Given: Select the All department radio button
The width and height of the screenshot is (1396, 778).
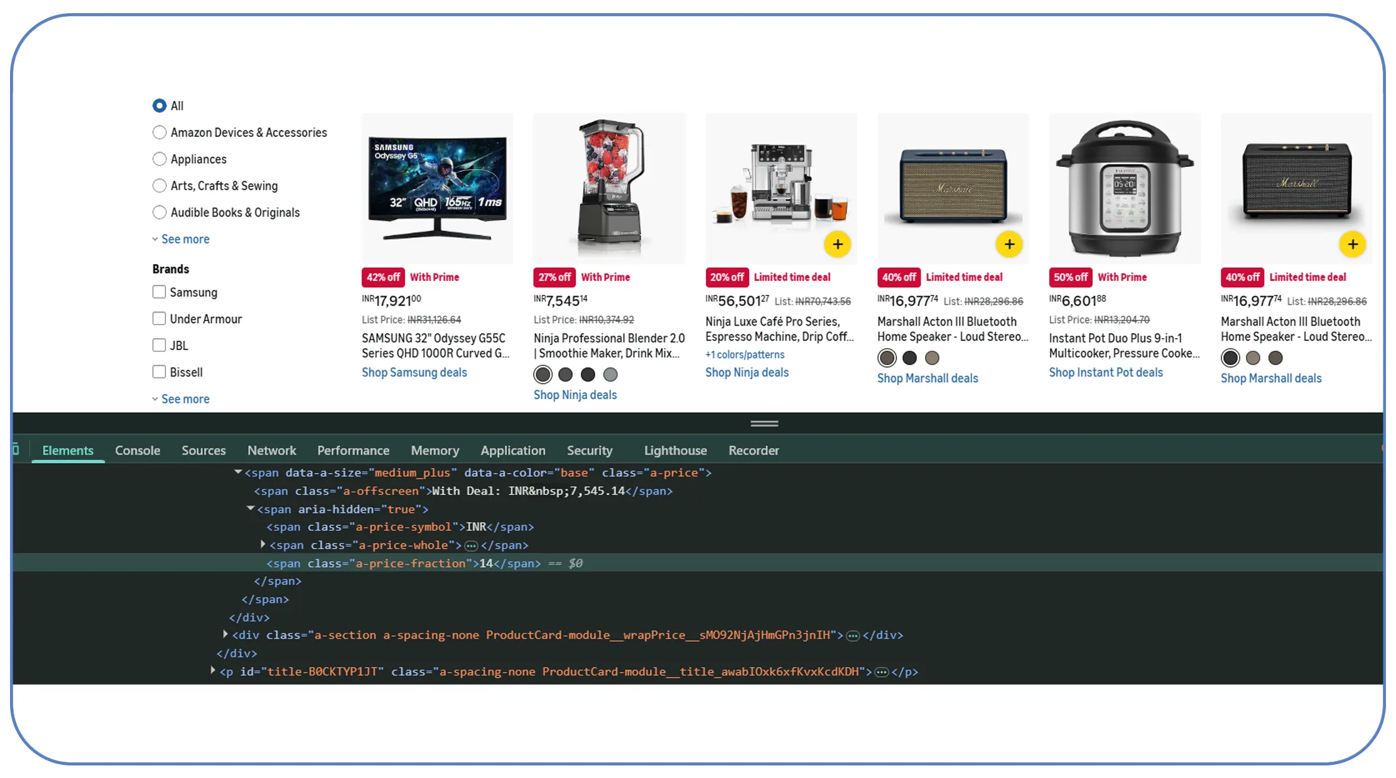Looking at the screenshot, I should click(160, 105).
